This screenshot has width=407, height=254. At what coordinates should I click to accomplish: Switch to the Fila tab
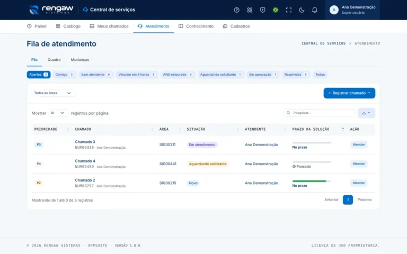pos(34,60)
